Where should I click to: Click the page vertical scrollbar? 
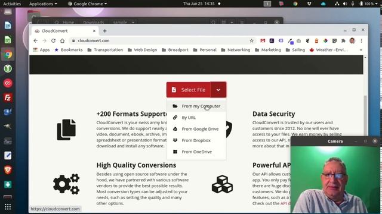coord(365,115)
